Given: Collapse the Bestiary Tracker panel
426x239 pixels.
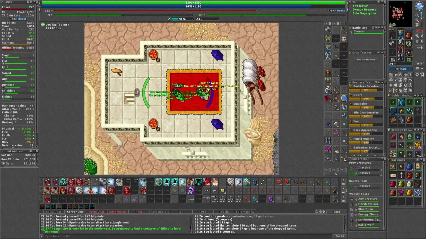Looking at the screenshot, I should (x=382, y=82).
